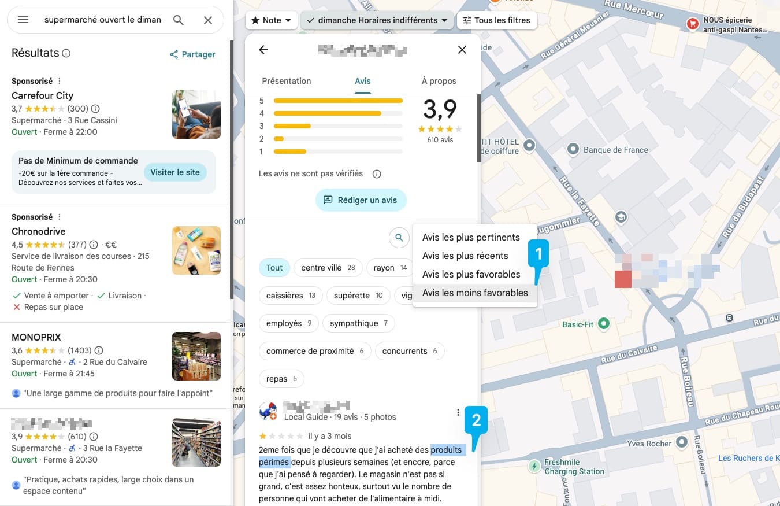
Task: Click the school marker on Rue Dugommier
Action: (x=621, y=217)
